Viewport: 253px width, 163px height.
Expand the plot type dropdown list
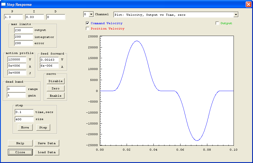point(236,15)
